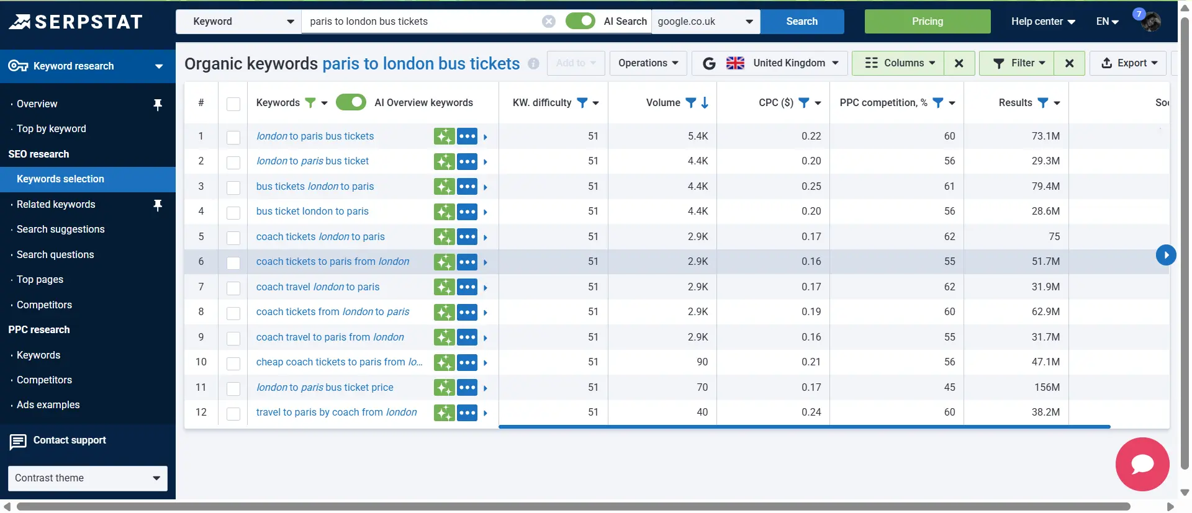Image resolution: width=1192 pixels, height=513 pixels.
Task: Go to Related keywords in sidebar
Action: (56, 205)
